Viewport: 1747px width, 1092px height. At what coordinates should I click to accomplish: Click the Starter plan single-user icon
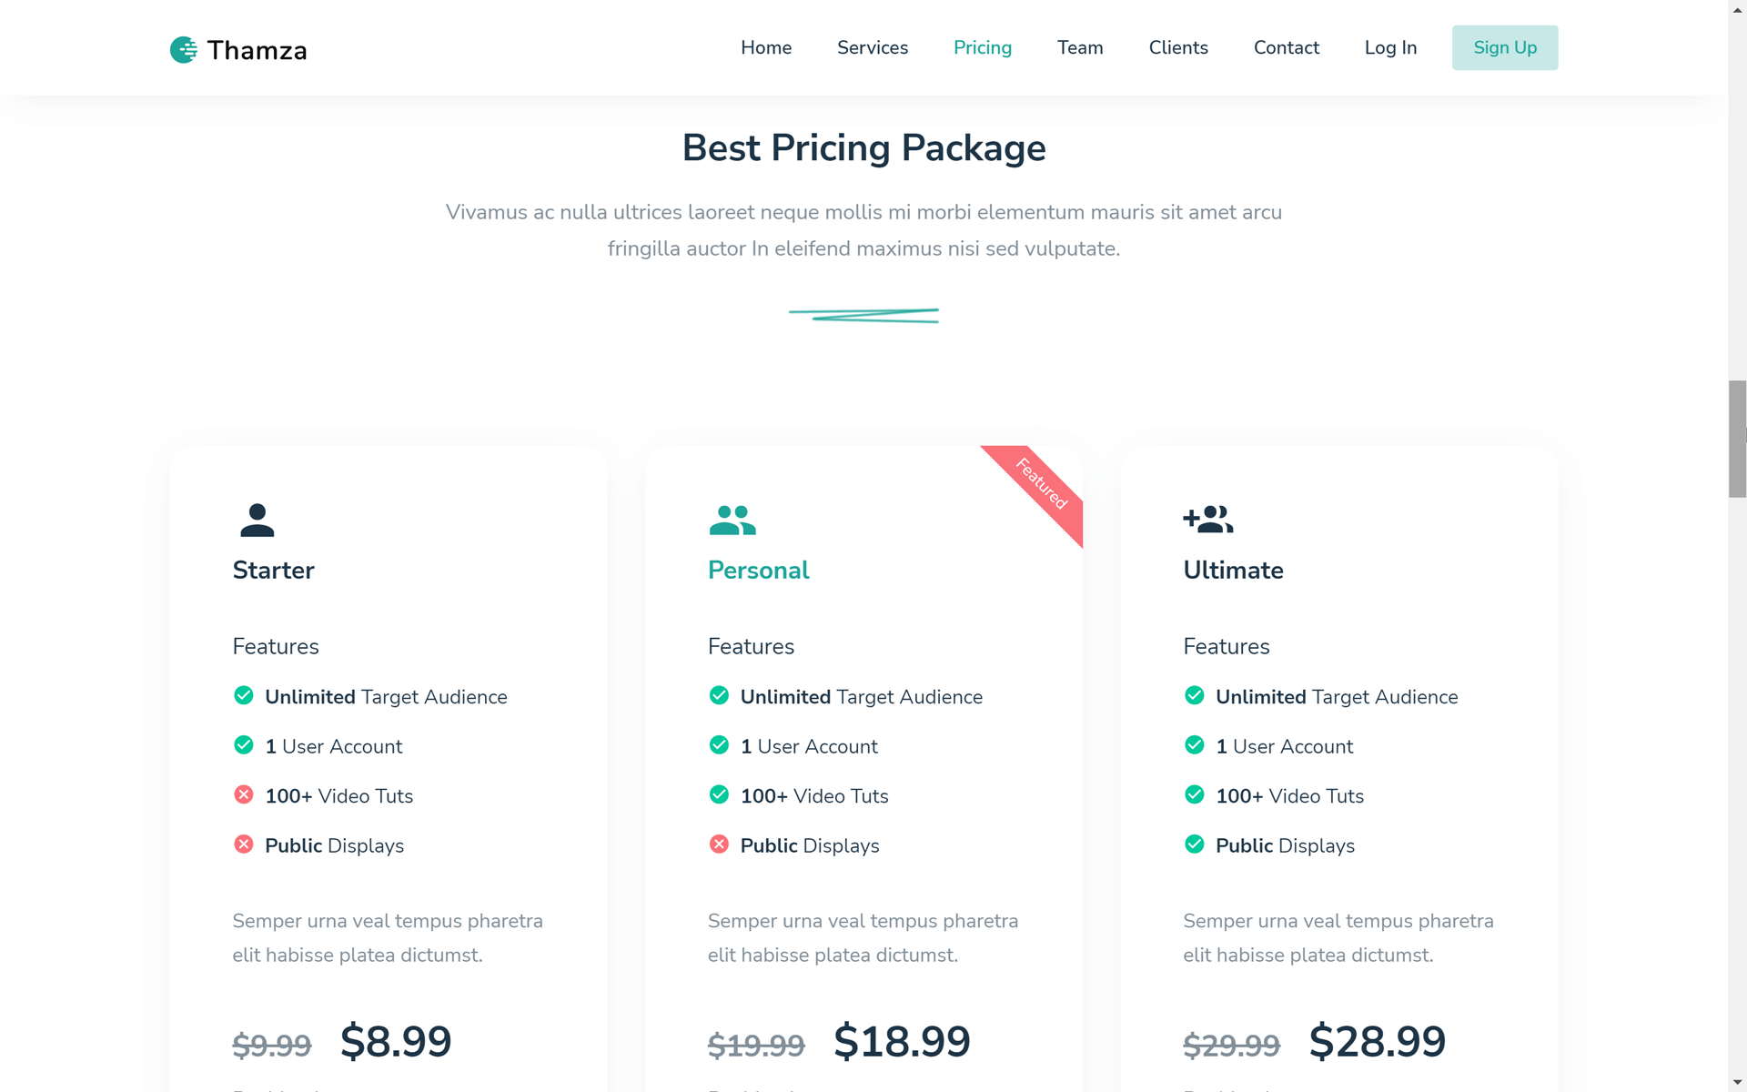258,520
